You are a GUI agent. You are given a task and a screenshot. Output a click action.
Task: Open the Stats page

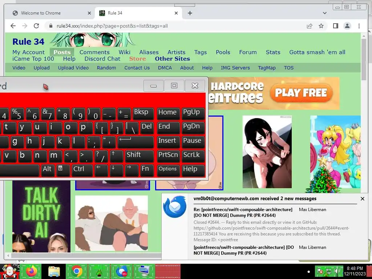tap(273, 52)
